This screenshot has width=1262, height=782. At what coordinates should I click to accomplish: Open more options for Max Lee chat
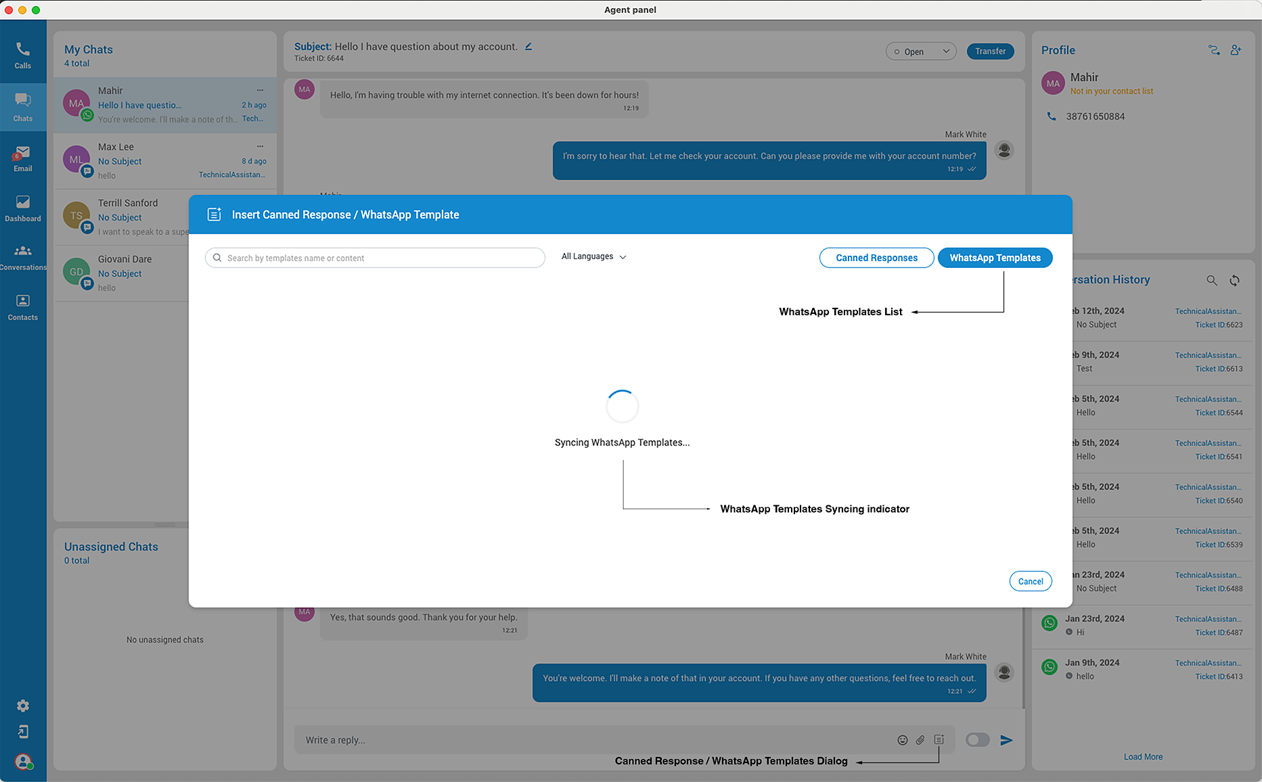pyautogui.click(x=260, y=146)
